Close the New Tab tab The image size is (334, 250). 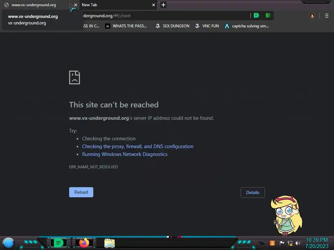pos(154,5)
